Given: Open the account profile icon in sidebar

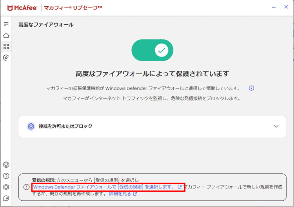Looking at the screenshot, I should [x=6, y=165].
